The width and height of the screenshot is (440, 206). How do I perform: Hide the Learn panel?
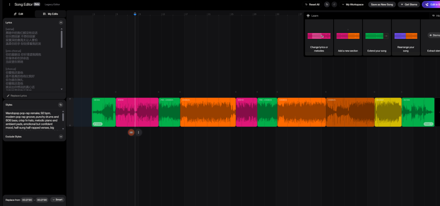435,16
